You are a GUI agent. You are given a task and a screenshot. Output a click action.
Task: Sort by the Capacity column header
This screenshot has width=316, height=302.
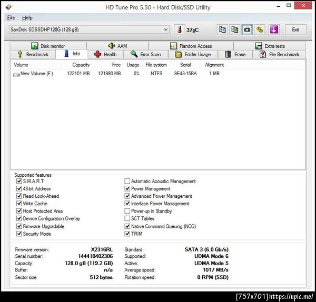[x=76, y=65]
